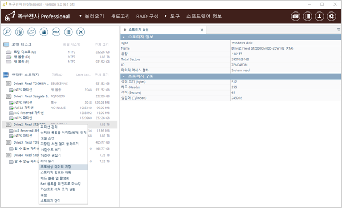
Task: Click the padlock decrypt storage icon
Action: pyautogui.click(x=44, y=32)
